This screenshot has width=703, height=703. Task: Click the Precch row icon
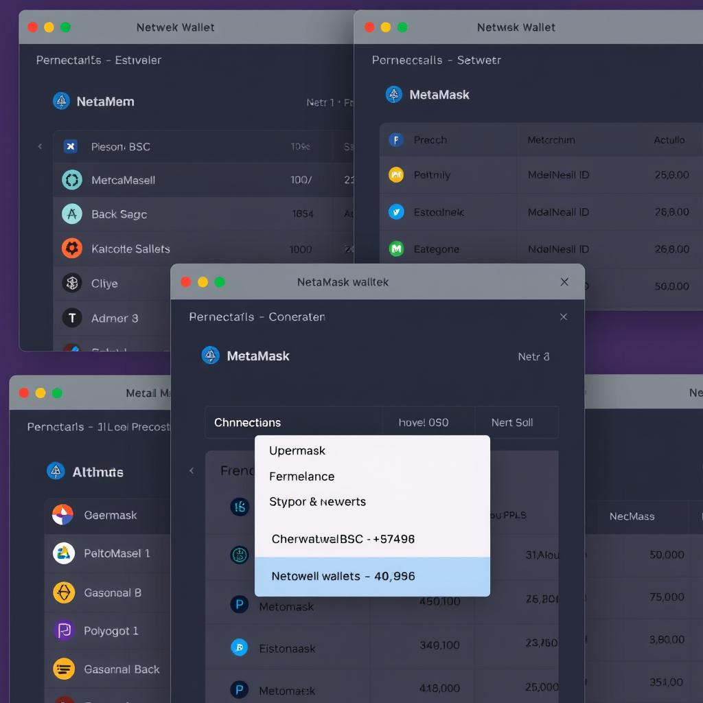pos(396,139)
